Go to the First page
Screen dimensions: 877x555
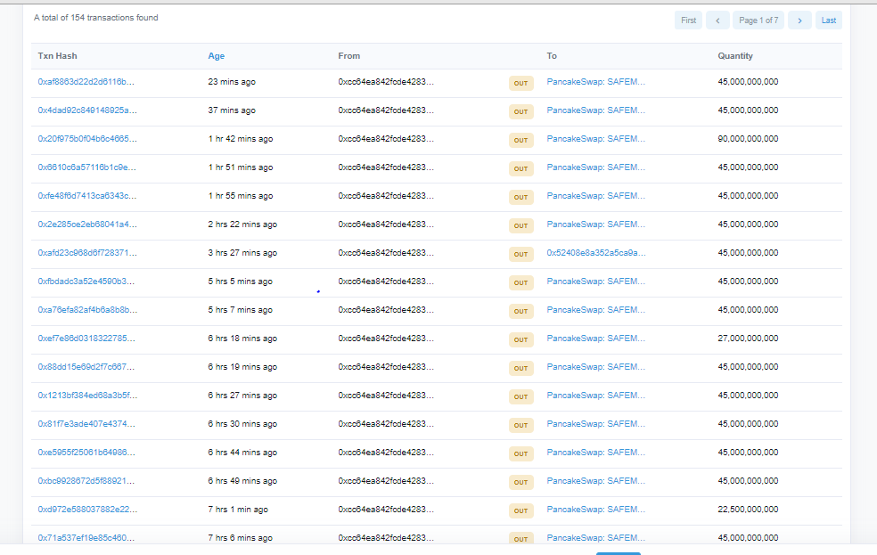coord(688,20)
